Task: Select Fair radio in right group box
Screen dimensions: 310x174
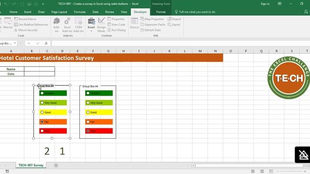Action: click(88, 122)
